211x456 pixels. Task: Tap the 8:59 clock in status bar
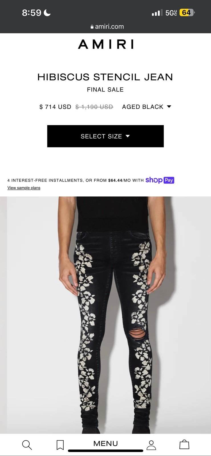click(x=32, y=13)
